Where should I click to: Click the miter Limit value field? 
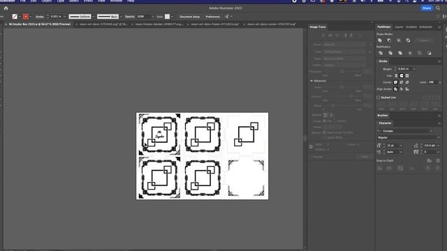pyautogui.click(x=432, y=82)
